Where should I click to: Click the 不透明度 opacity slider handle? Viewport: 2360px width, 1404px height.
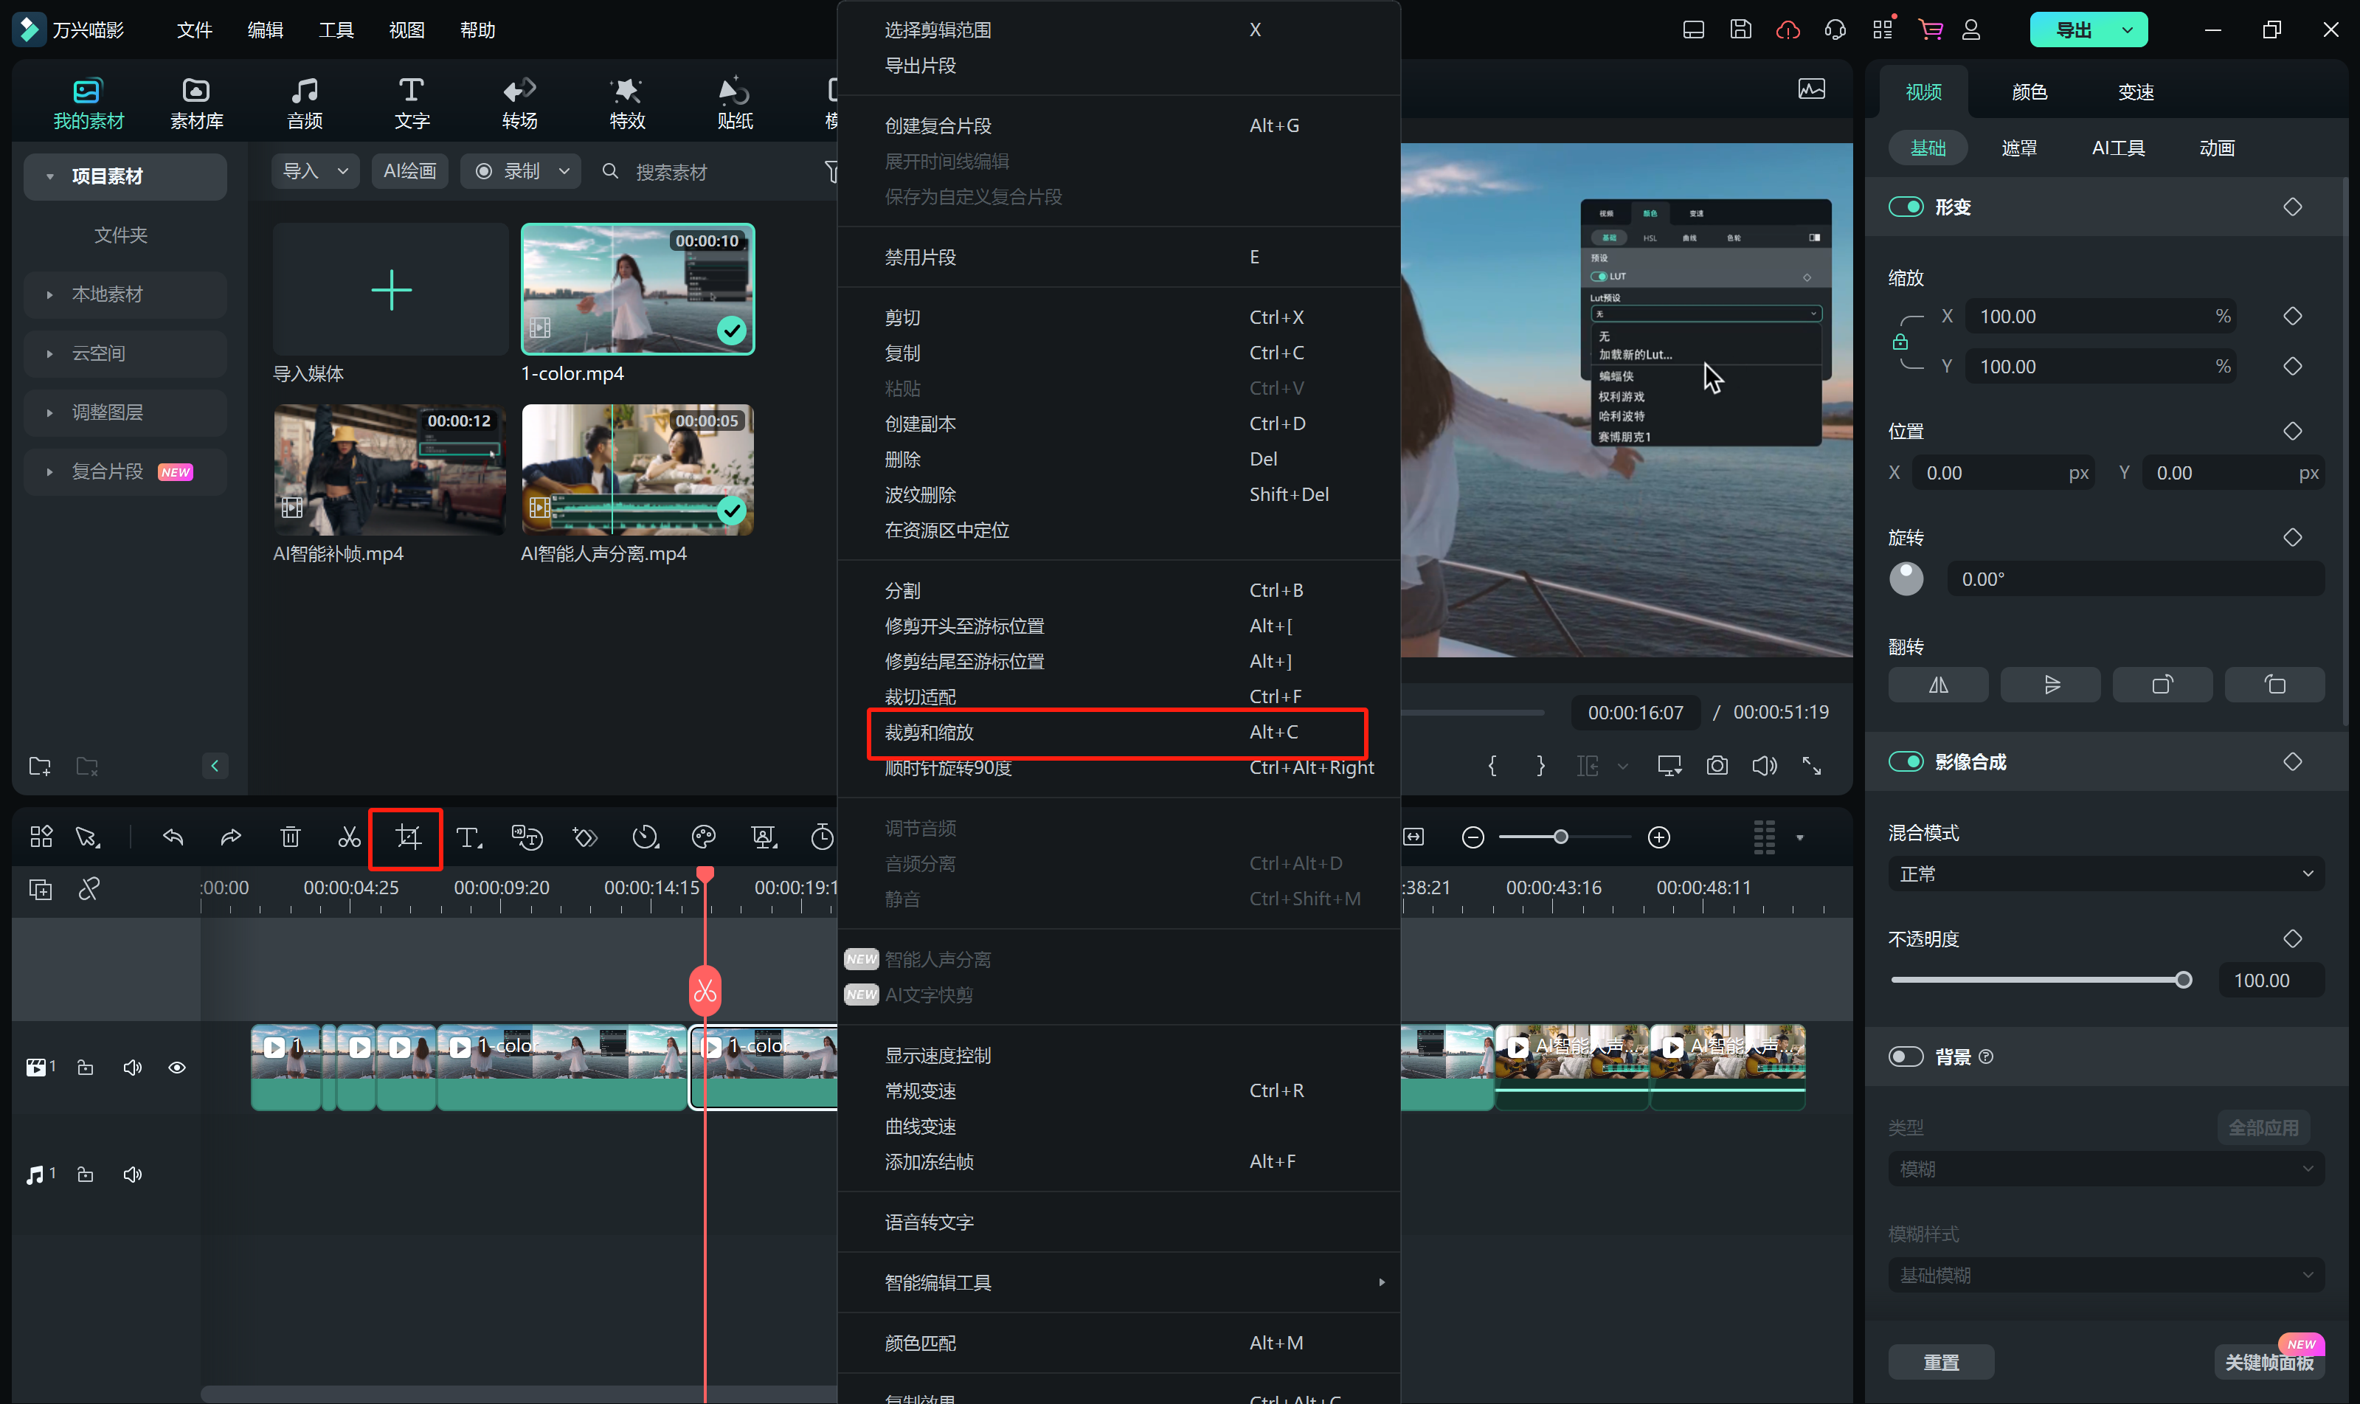click(2183, 981)
